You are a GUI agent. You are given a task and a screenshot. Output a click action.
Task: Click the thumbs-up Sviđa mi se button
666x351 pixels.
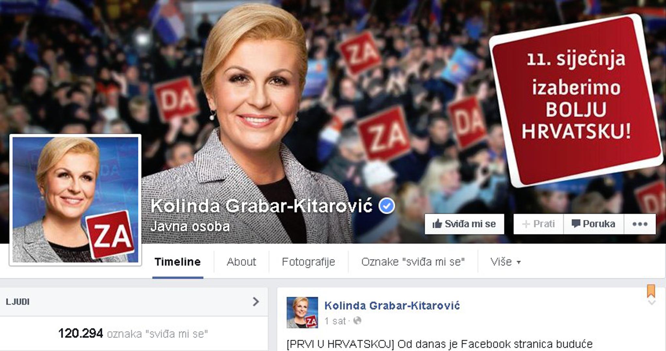(464, 224)
